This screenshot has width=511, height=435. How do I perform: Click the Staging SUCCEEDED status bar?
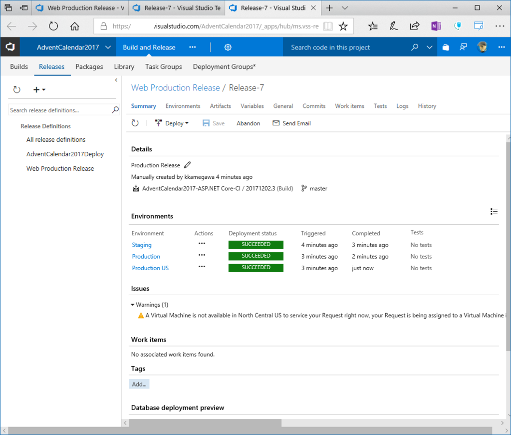[x=256, y=245]
